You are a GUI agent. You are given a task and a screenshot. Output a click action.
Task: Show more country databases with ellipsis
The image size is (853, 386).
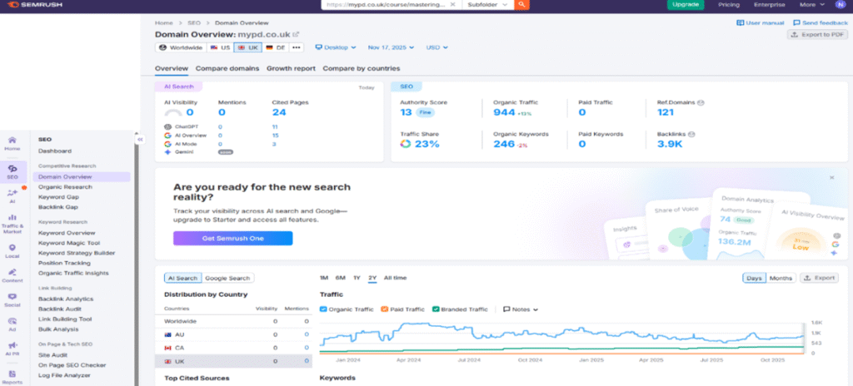click(x=296, y=47)
